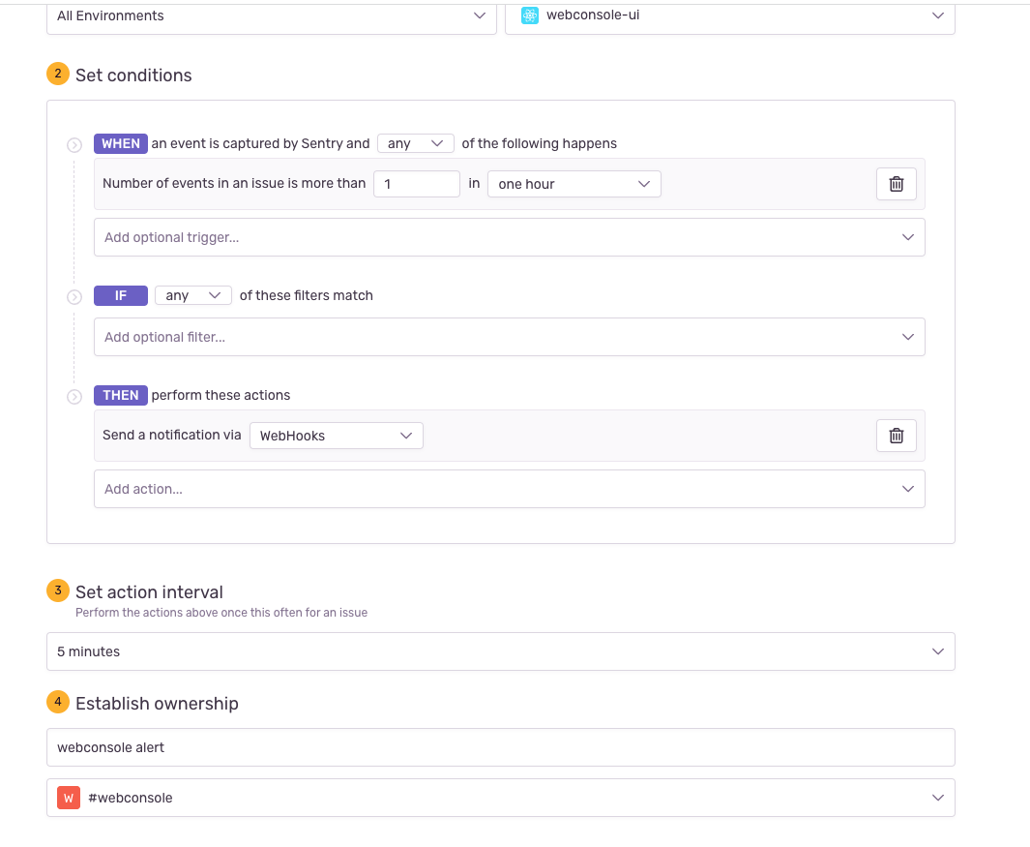Click the chevron icon beside the THEN row
Image resolution: width=1030 pixels, height=847 pixels.
point(74,395)
